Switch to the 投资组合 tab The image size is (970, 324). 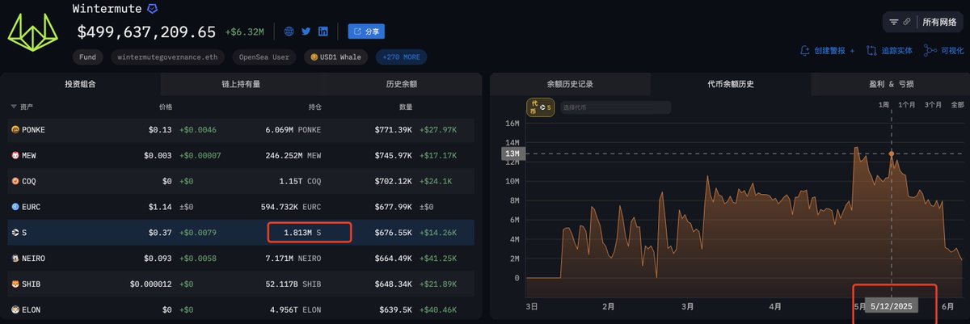point(82,84)
